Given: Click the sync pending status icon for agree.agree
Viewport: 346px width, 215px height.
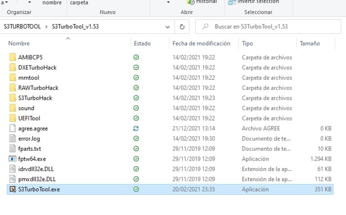Looking at the screenshot, I should click(x=136, y=128).
